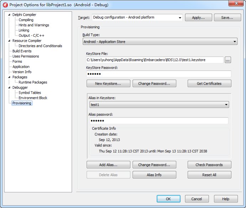Select the Provisioning tree item

tap(22, 103)
